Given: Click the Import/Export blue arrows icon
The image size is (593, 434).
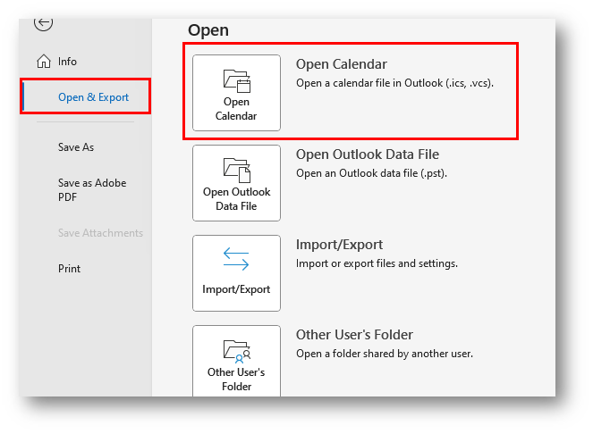Looking at the screenshot, I should [236, 259].
